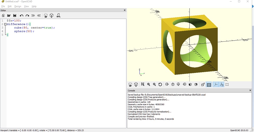Redo the edit in the editor toolbar
This screenshot has width=254, height=132.
coord(27,15)
